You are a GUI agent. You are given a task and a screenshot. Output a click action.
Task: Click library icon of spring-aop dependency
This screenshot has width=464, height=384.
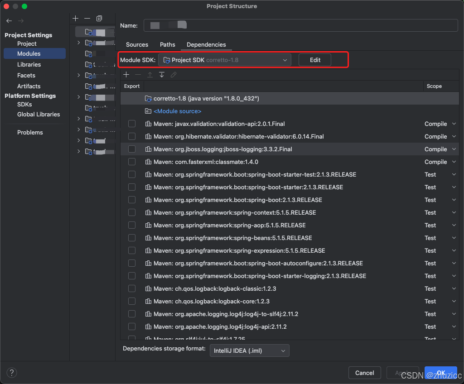pyautogui.click(x=148, y=225)
